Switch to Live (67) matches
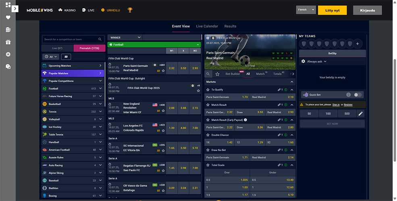397x201 pixels. (x=58, y=48)
